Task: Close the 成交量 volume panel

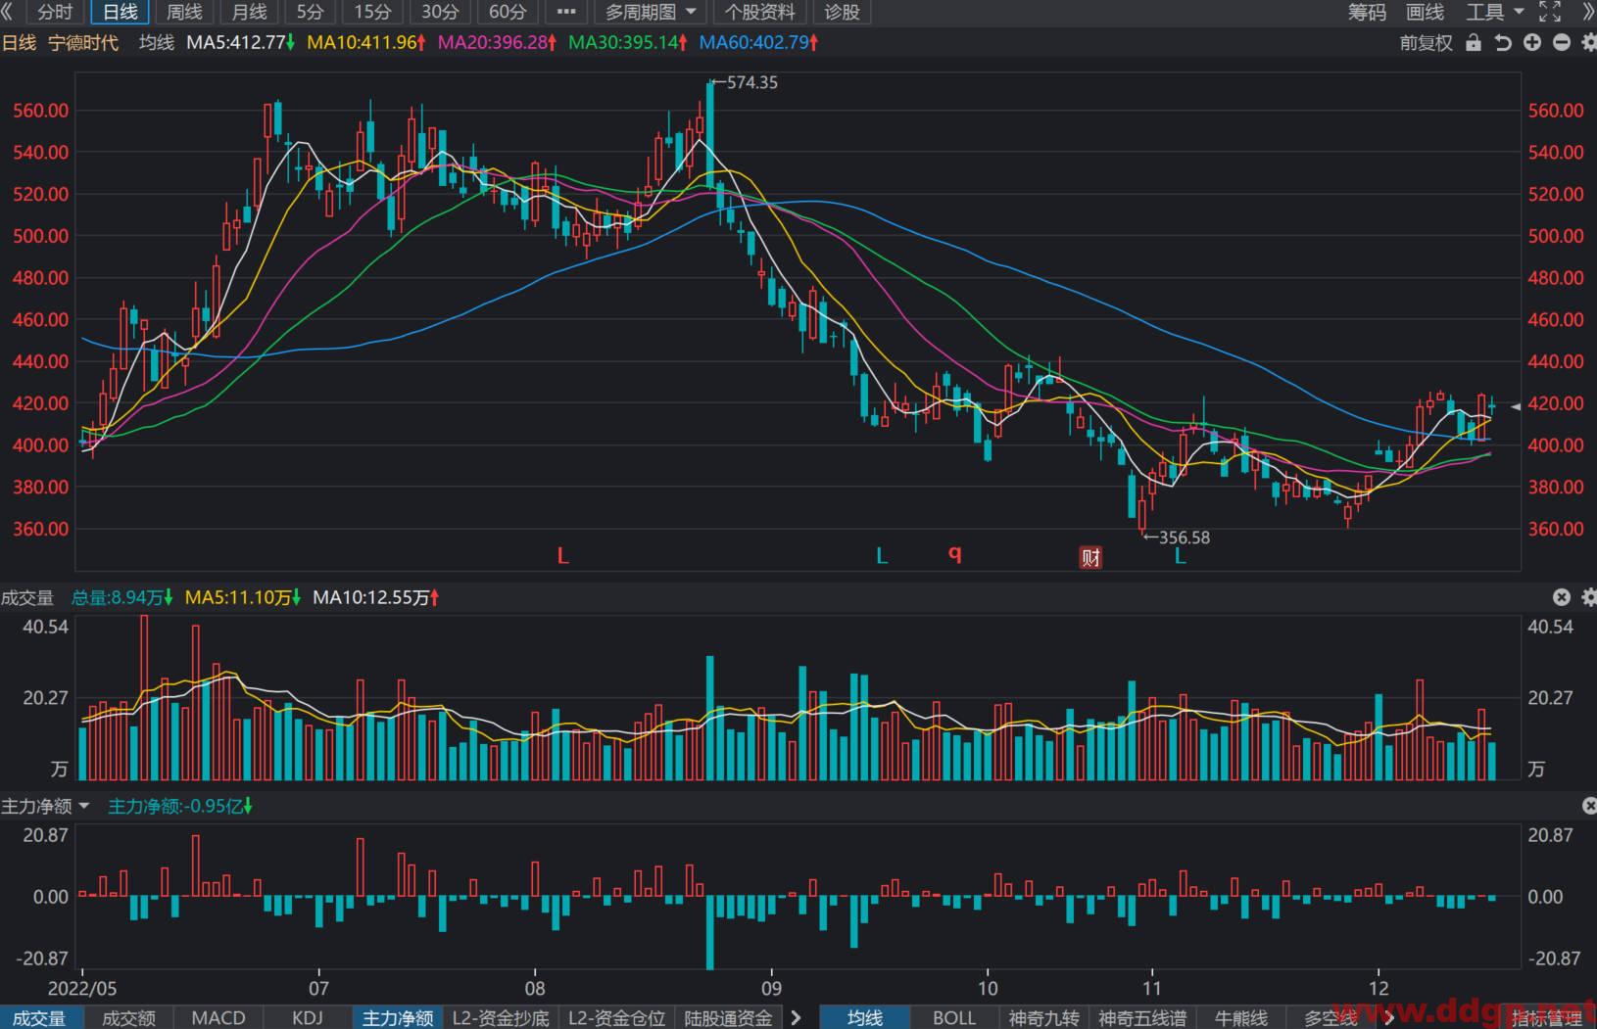Action: click(1562, 597)
